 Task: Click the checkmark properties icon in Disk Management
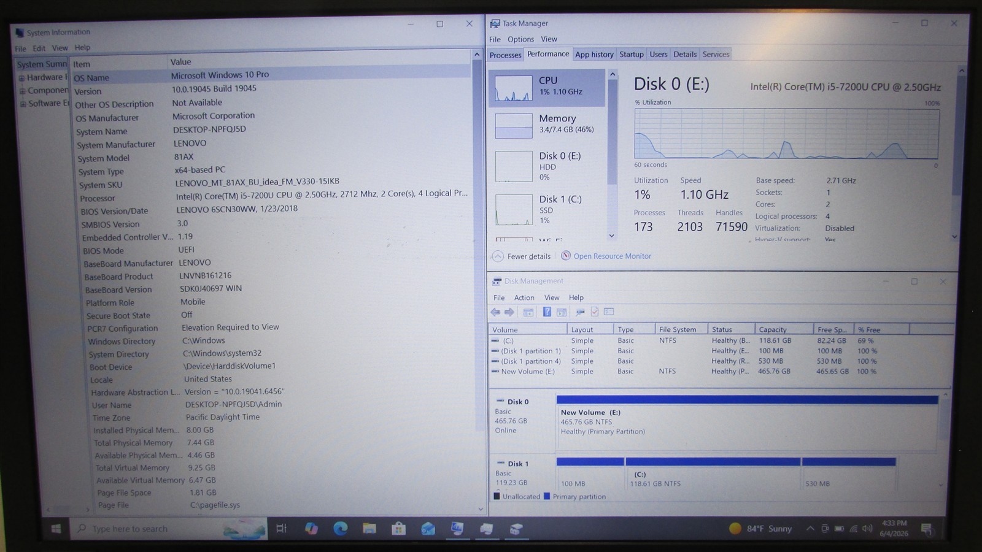click(594, 312)
